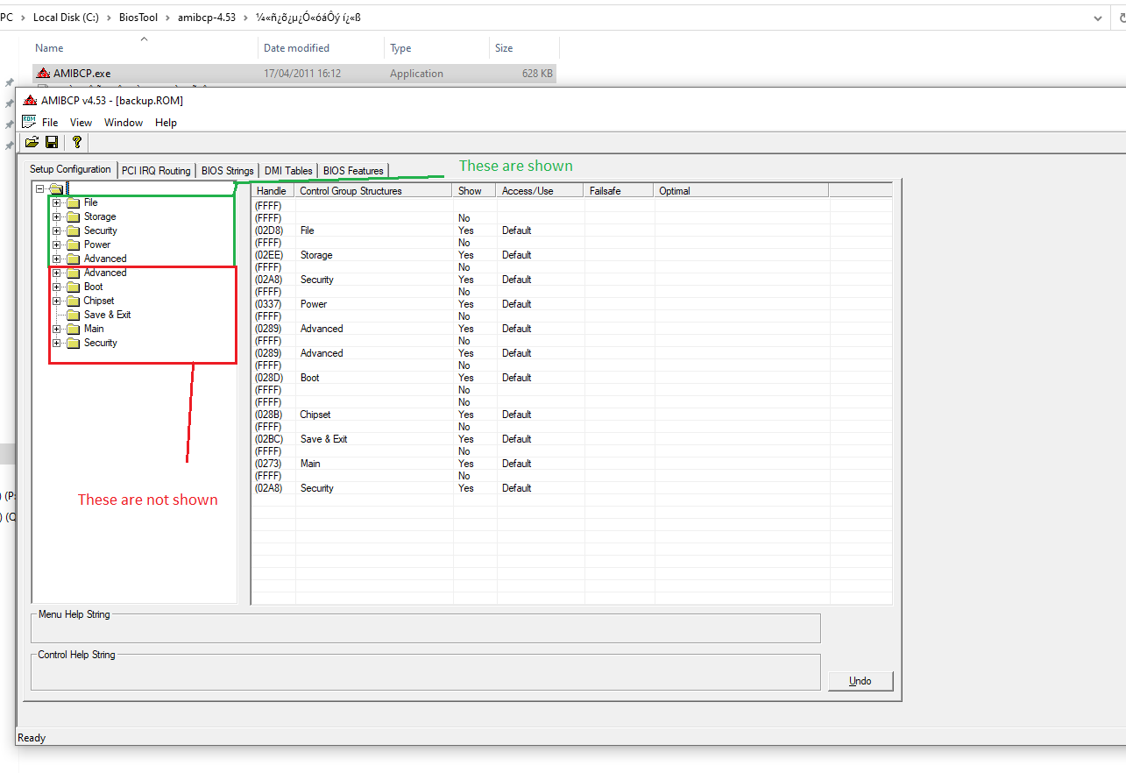Click Default in the Main row

click(x=517, y=464)
